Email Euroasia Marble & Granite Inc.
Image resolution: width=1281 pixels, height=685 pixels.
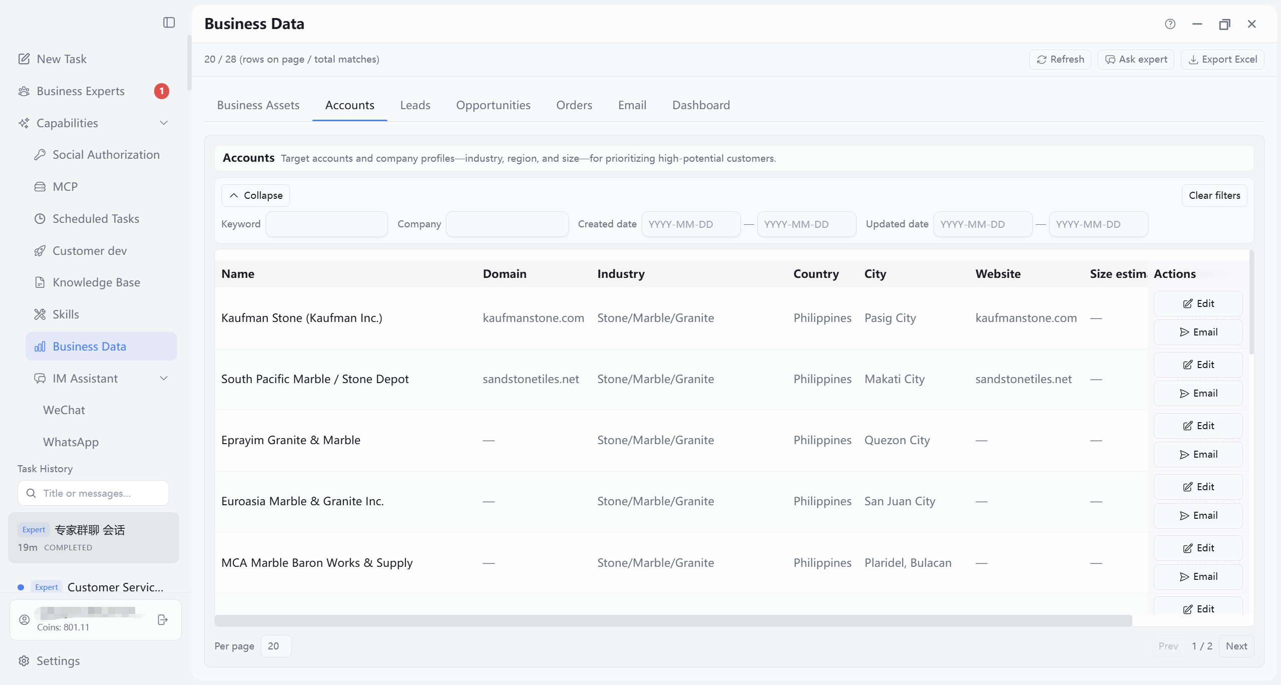coord(1198,515)
